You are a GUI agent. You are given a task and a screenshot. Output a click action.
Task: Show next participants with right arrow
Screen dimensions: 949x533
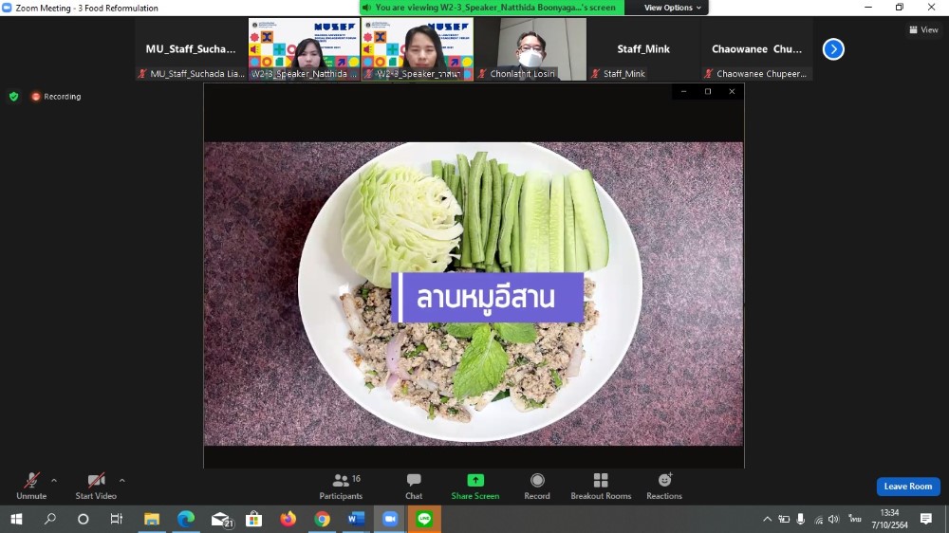833,48
